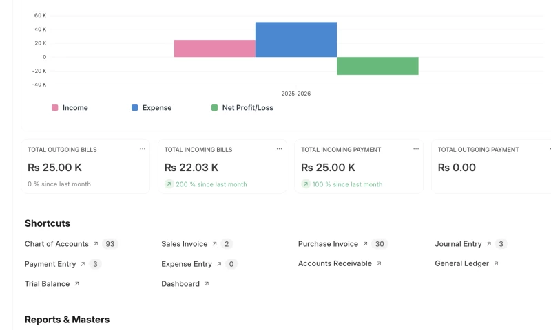551x330 pixels.
Task: Click the green Net Profit/Loss bar
Action: click(377, 66)
